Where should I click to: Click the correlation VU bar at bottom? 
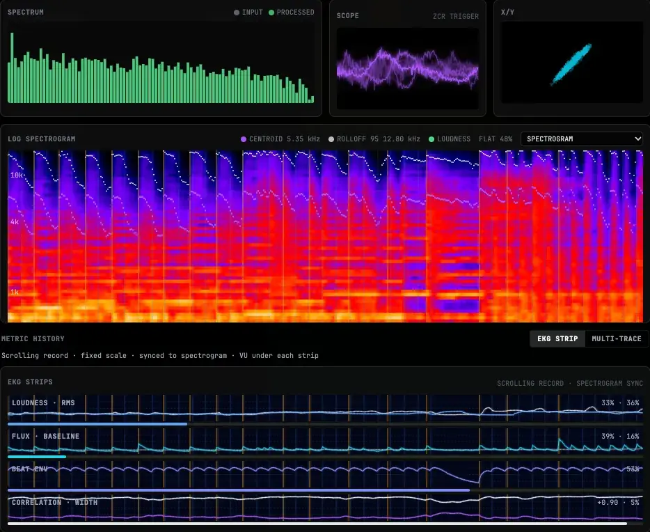pyautogui.click(x=326, y=524)
